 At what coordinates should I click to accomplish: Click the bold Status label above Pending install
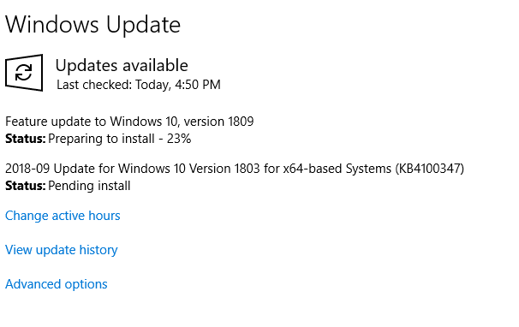(x=26, y=186)
